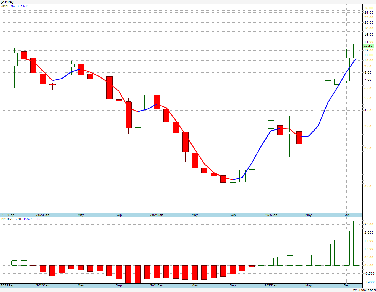Click the 24.00 price axis label
The height and width of the screenshot is (292, 376).
pos(369,13)
